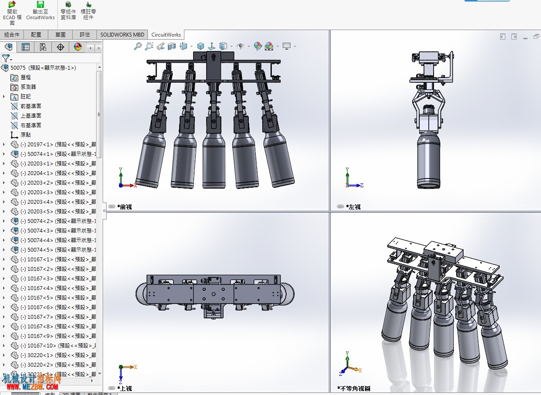Click the panel collapse handle on splitter
The height and width of the screenshot is (395, 541).
tap(104, 211)
